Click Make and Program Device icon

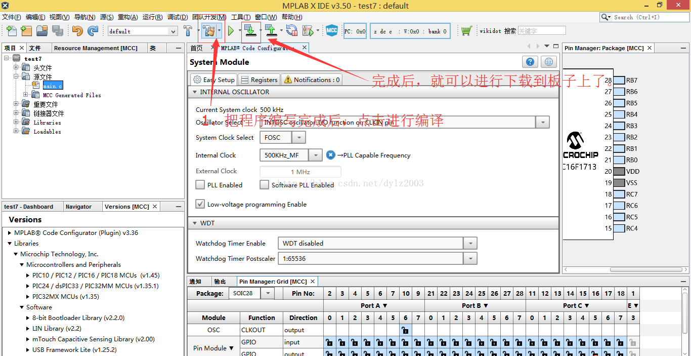click(x=250, y=31)
